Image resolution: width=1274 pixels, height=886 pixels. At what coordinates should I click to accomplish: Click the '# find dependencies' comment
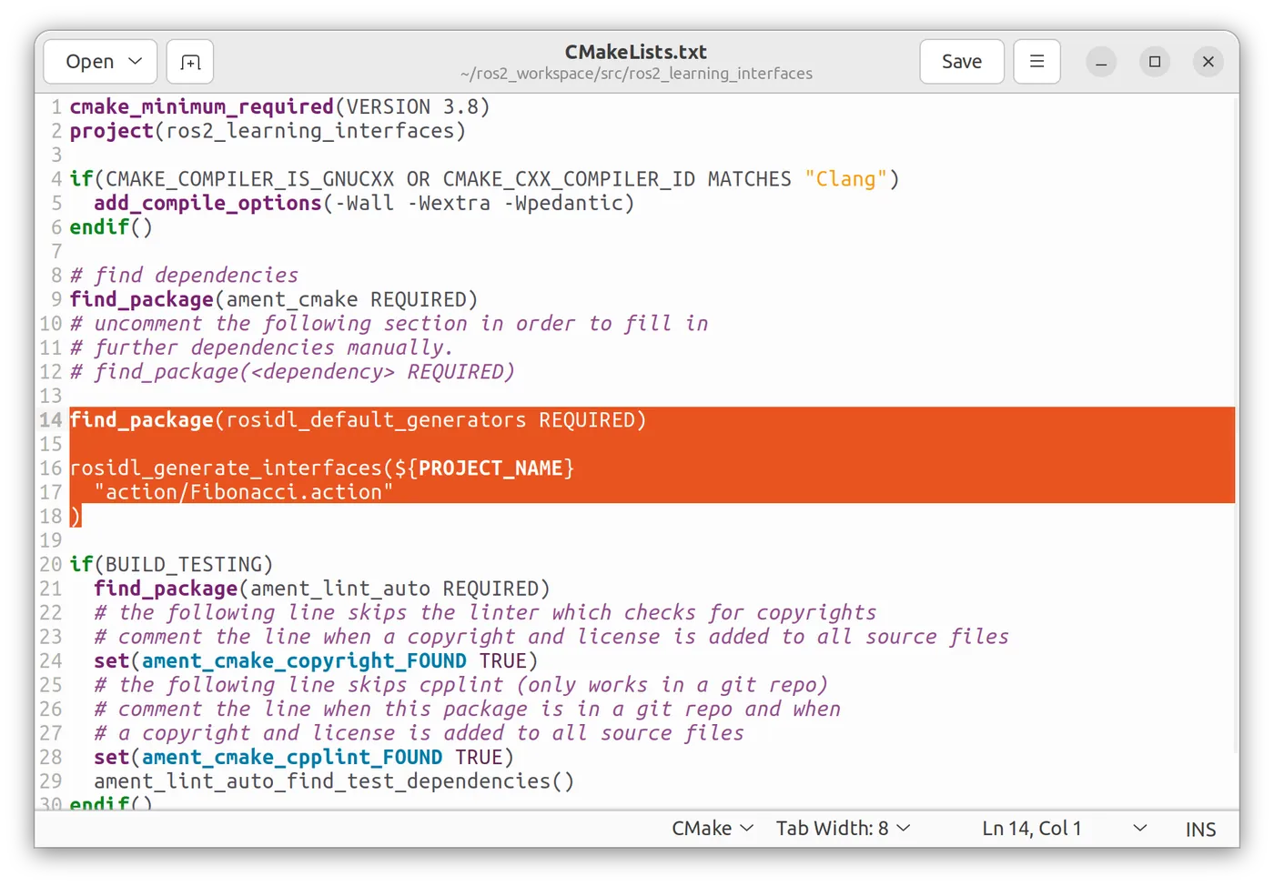tap(184, 276)
